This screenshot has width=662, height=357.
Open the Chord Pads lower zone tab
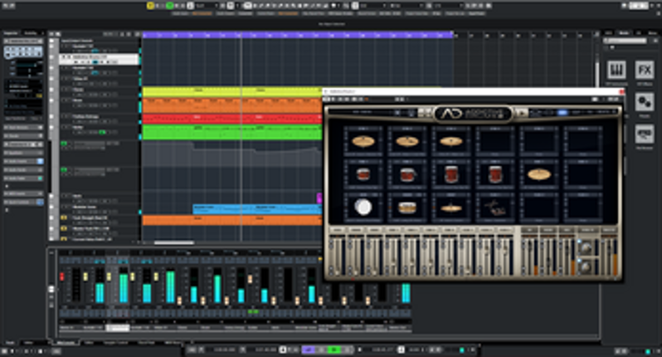(147, 343)
